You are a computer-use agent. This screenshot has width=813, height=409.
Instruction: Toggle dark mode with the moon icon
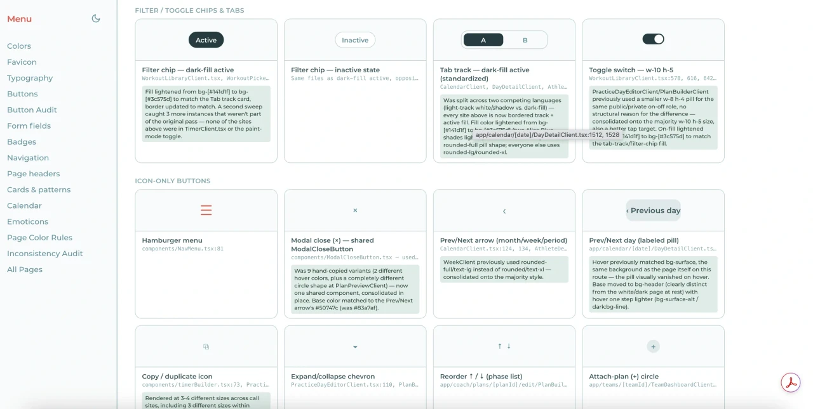coord(96,18)
